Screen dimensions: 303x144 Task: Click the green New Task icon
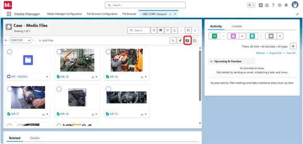pyautogui.click(x=215, y=36)
